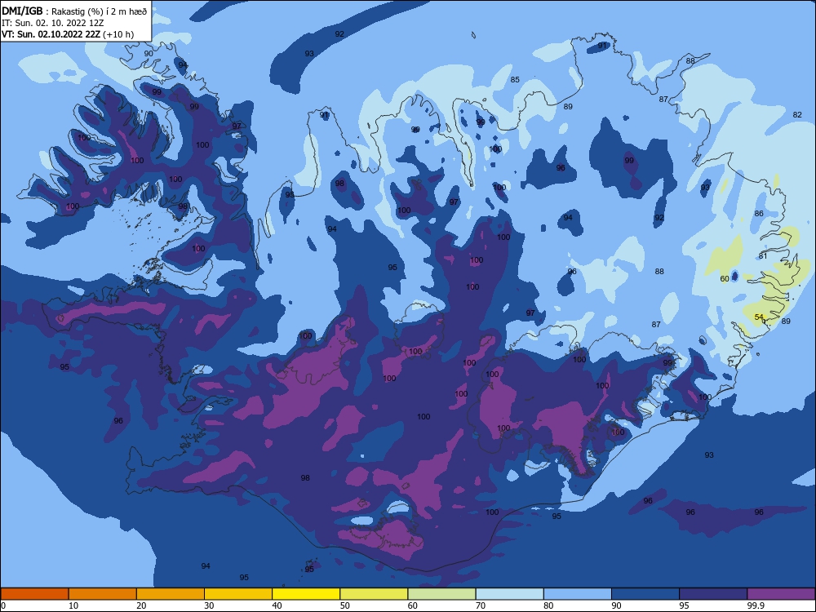Click the legend tick label '90'

pyautogui.click(x=616, y=605)
